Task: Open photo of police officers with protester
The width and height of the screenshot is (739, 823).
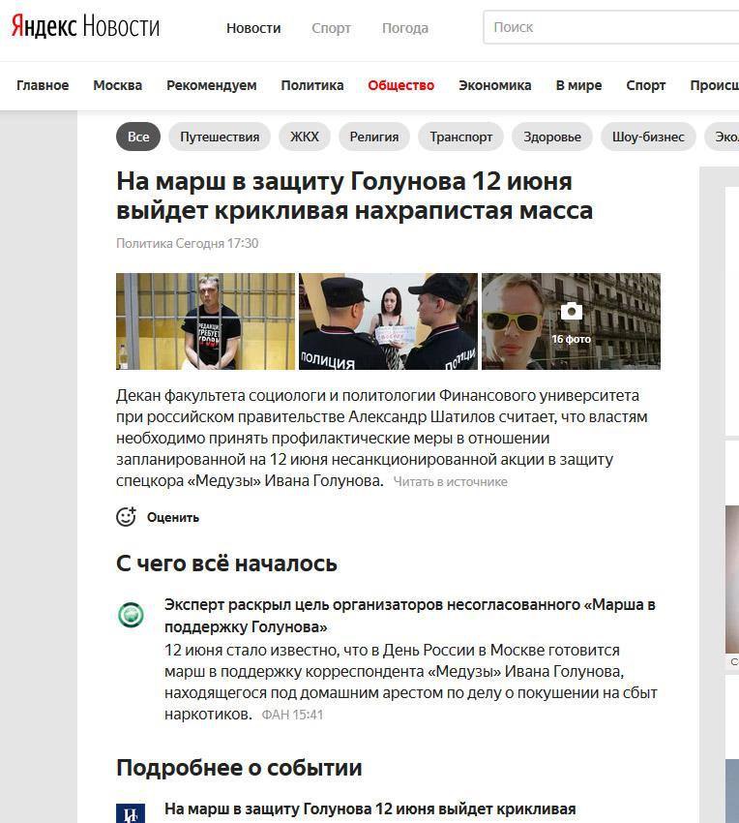Action: coord(388,321)
